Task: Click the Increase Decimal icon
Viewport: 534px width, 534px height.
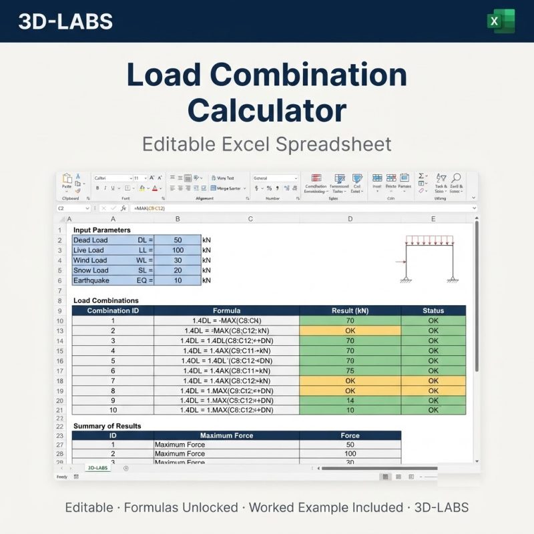Action: [286, 188]
